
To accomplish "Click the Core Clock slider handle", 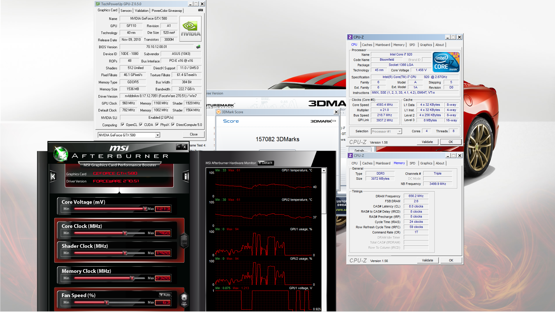I will point(125,233).
